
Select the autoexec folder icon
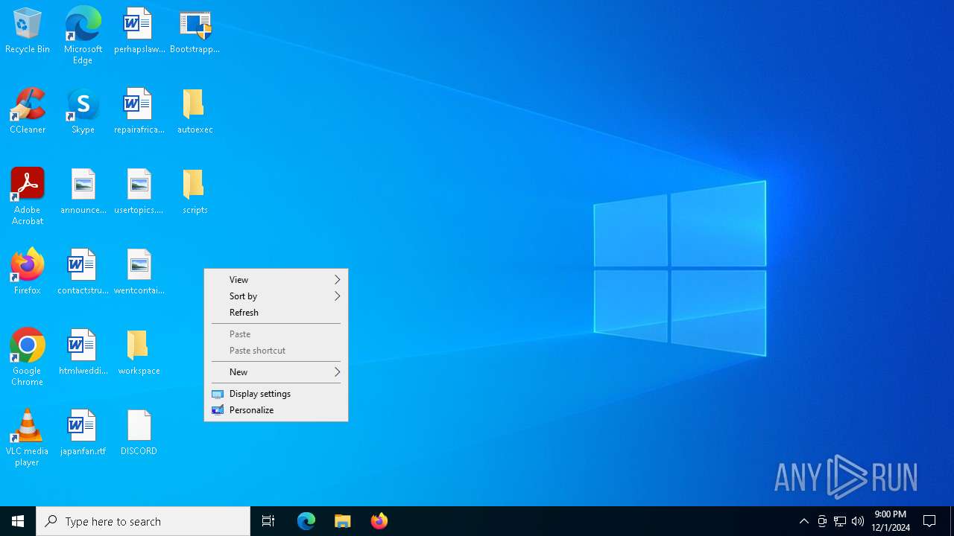click(x=195, y=112)
